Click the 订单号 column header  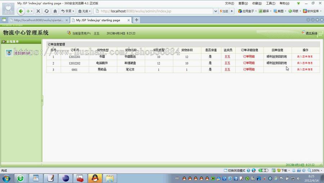coord(75,50)
